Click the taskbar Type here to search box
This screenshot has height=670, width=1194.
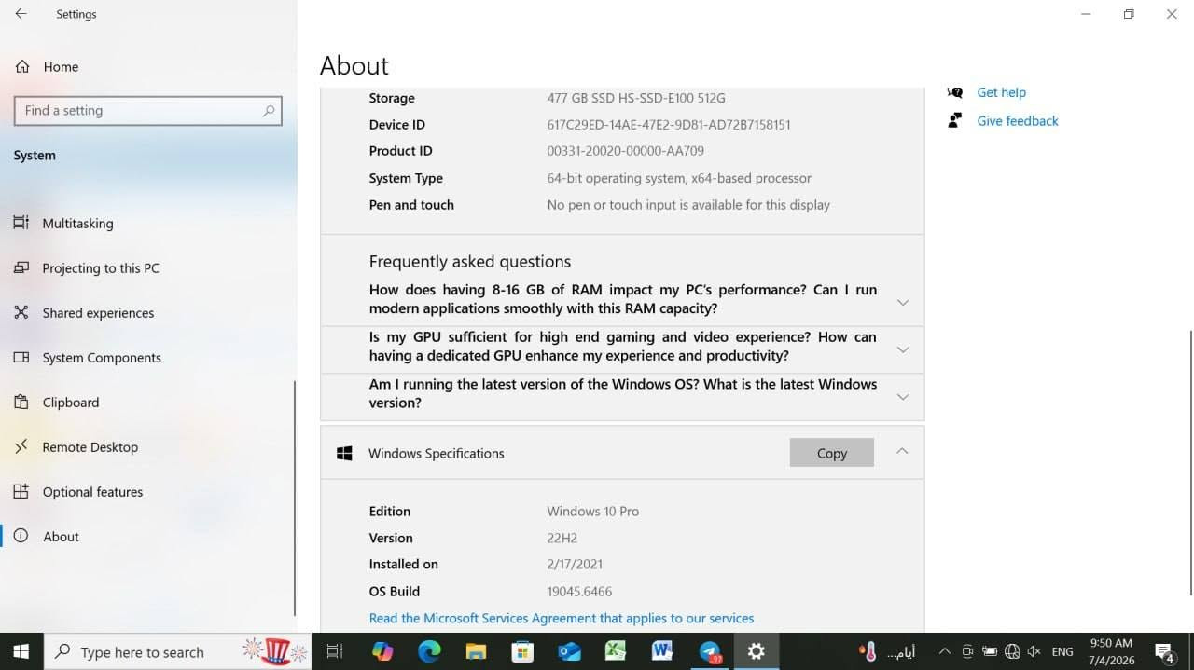[177, 651]
